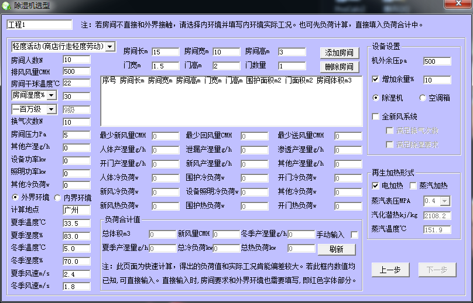Click the 总冷负荷kw field

(226, 249)
